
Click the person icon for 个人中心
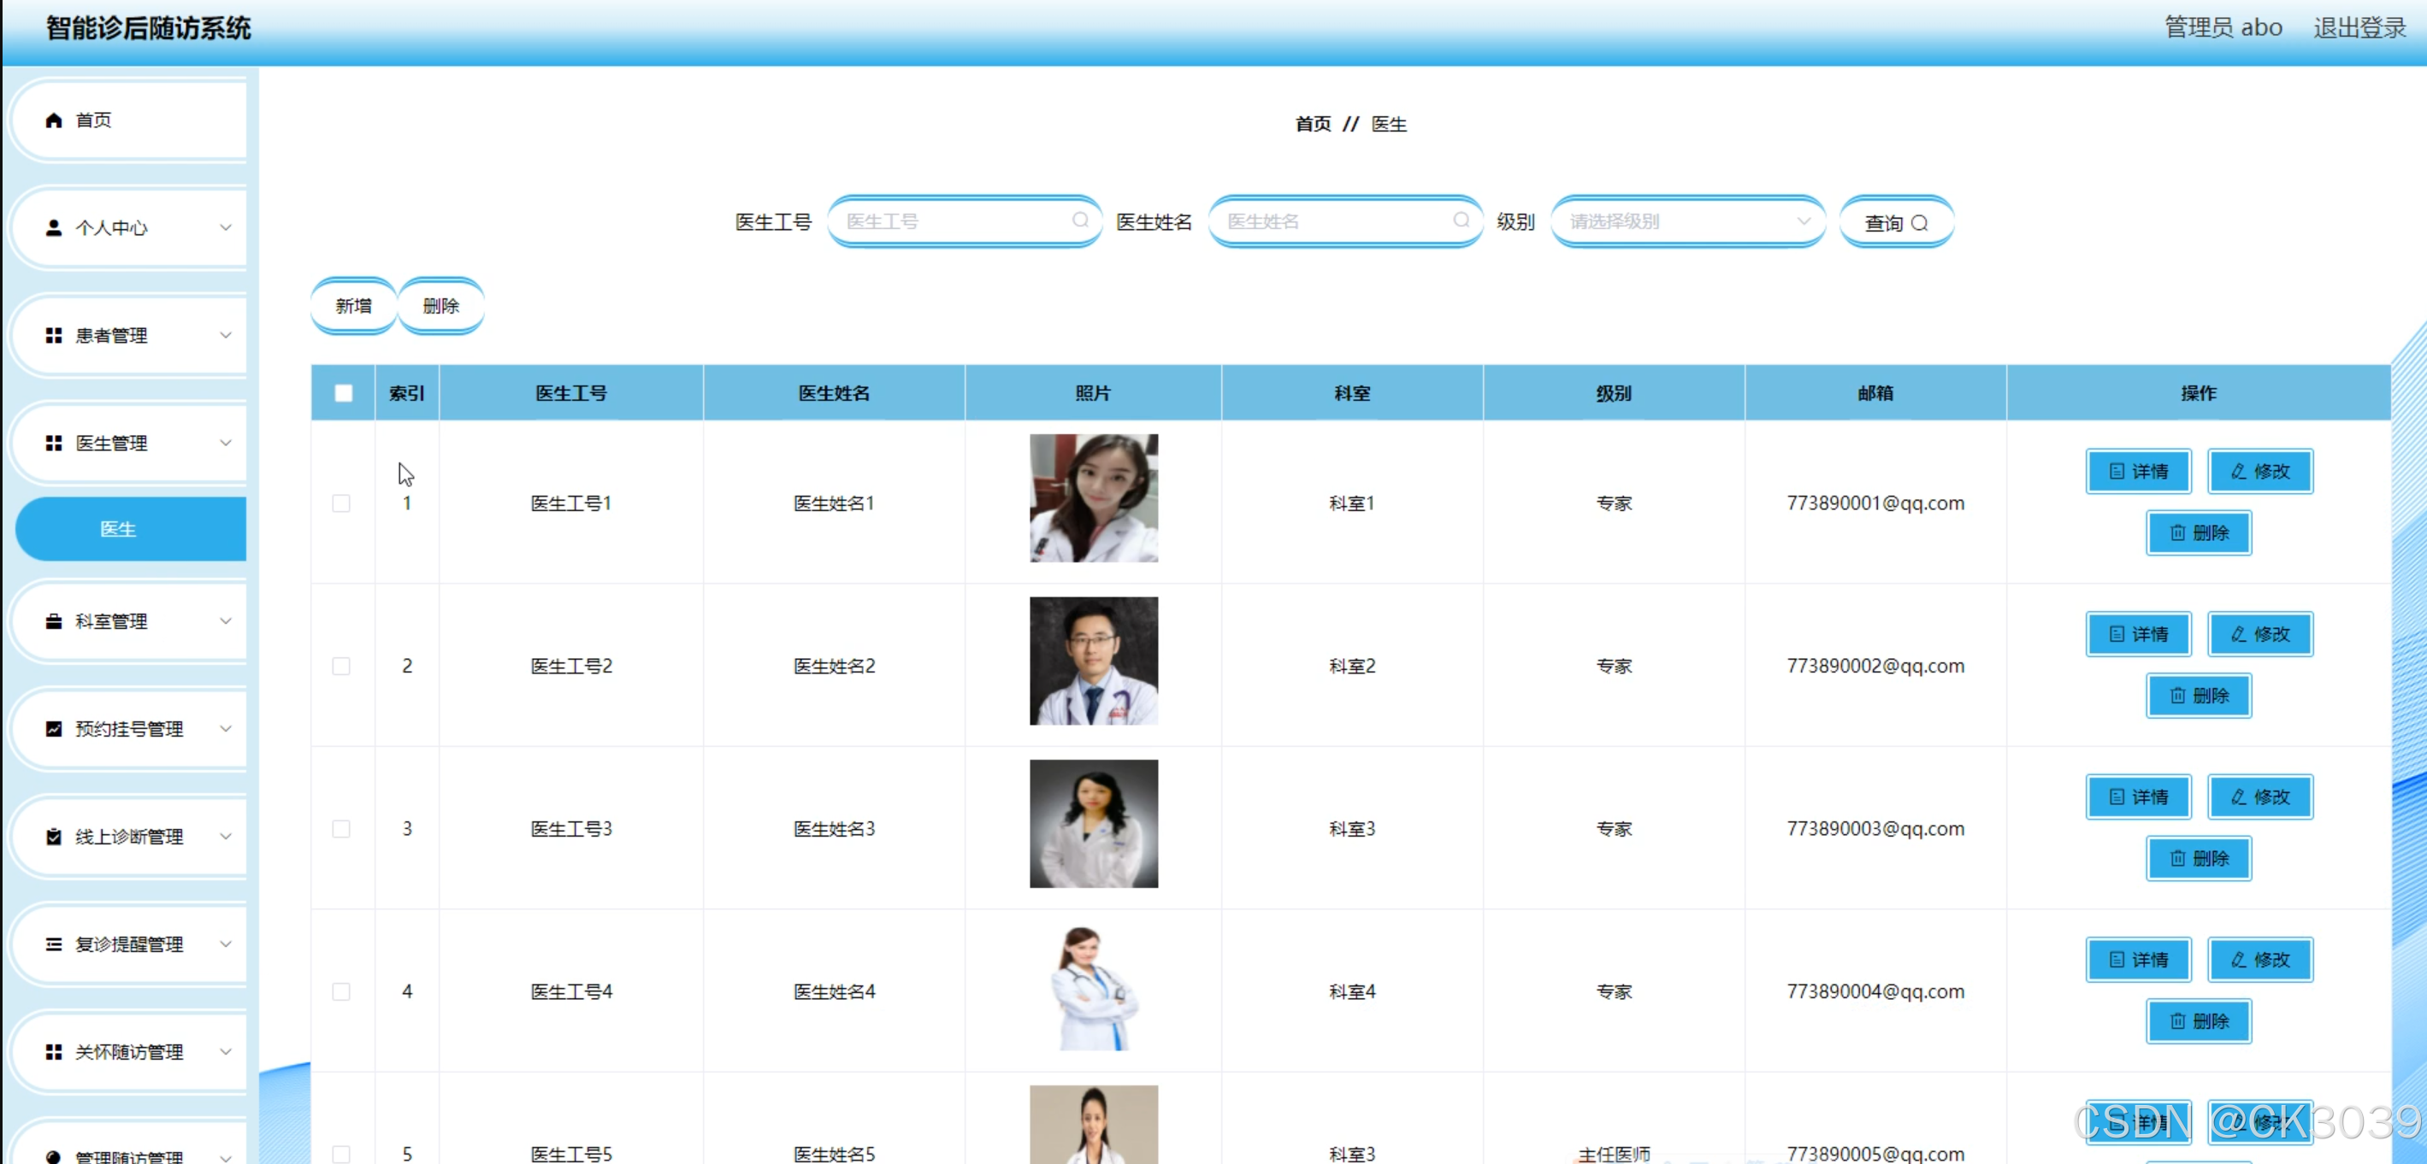coord(54,228)
